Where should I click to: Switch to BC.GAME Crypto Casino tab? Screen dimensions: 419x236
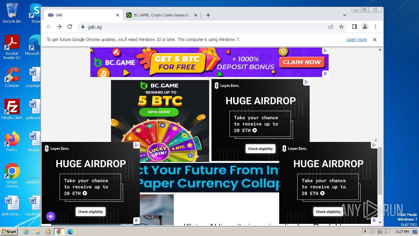[162, 15]
